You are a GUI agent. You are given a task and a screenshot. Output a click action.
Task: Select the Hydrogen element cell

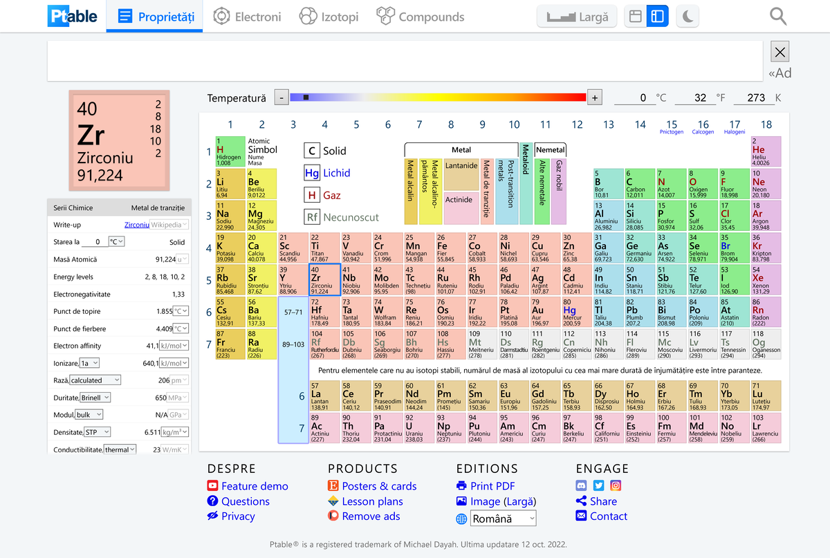(230, 151)
